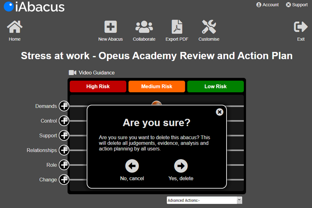312x208 pixels.
Task: Create a New Abacus with plus icon
Action: point(111,27)
